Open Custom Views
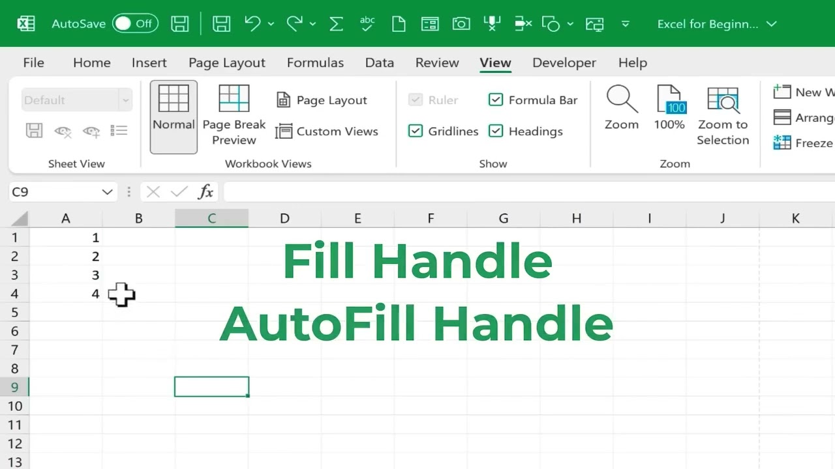835x469 pixels. click(327, 132)
